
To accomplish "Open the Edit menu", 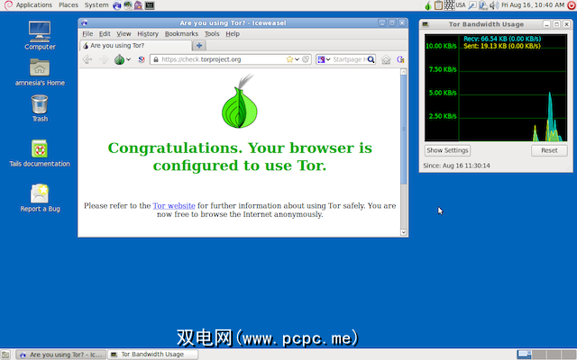I will 105,34.
